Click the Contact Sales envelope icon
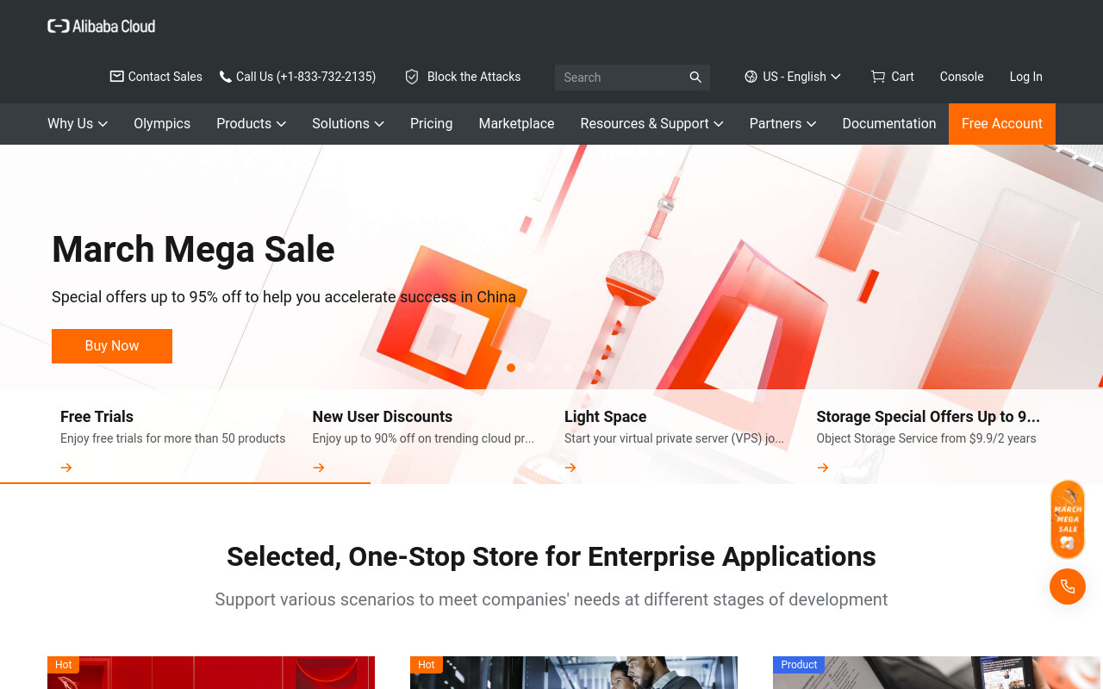Viewport: 1103px width, 689px height. pyautogui.click(x=116, y=77)
